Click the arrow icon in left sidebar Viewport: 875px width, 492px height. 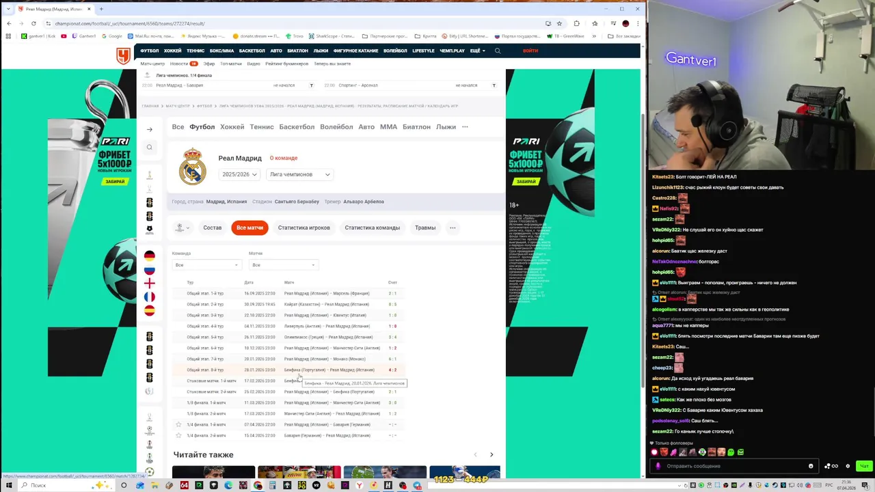(149, 129)
